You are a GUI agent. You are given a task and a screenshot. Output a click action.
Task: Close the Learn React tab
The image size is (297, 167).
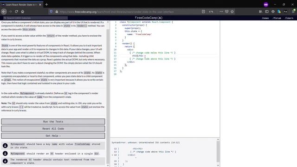tap(40, 5)
